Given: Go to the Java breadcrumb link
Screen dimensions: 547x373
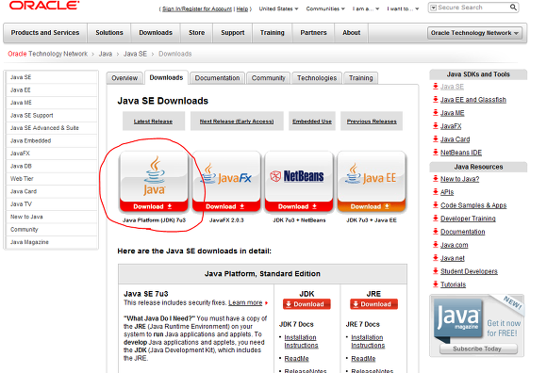Looking at the screenshot, I should [106, 54].
